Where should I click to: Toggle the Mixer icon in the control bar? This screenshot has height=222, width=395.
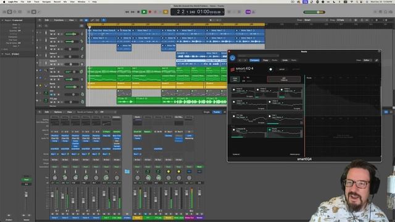(x=34, y=12)
